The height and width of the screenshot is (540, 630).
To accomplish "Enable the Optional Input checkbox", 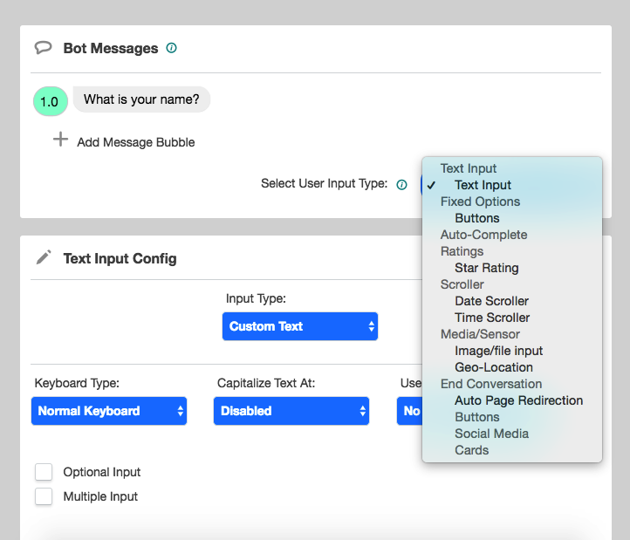I will point(44,472).
